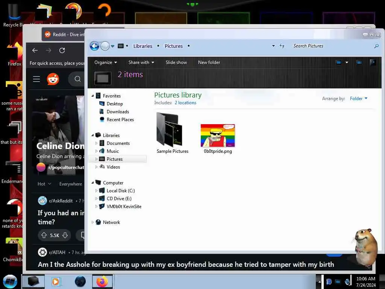Click the Libraries breadcrumb in address bar

(x=142, y=46)
